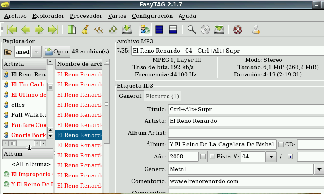Toggle the CD number checkbox

click(x=281, y=145)
